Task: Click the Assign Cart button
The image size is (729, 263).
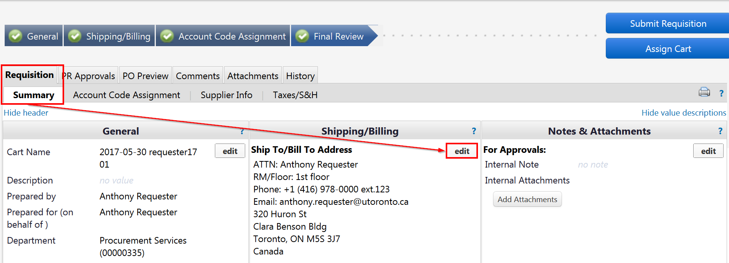Action: coord(668,49)
